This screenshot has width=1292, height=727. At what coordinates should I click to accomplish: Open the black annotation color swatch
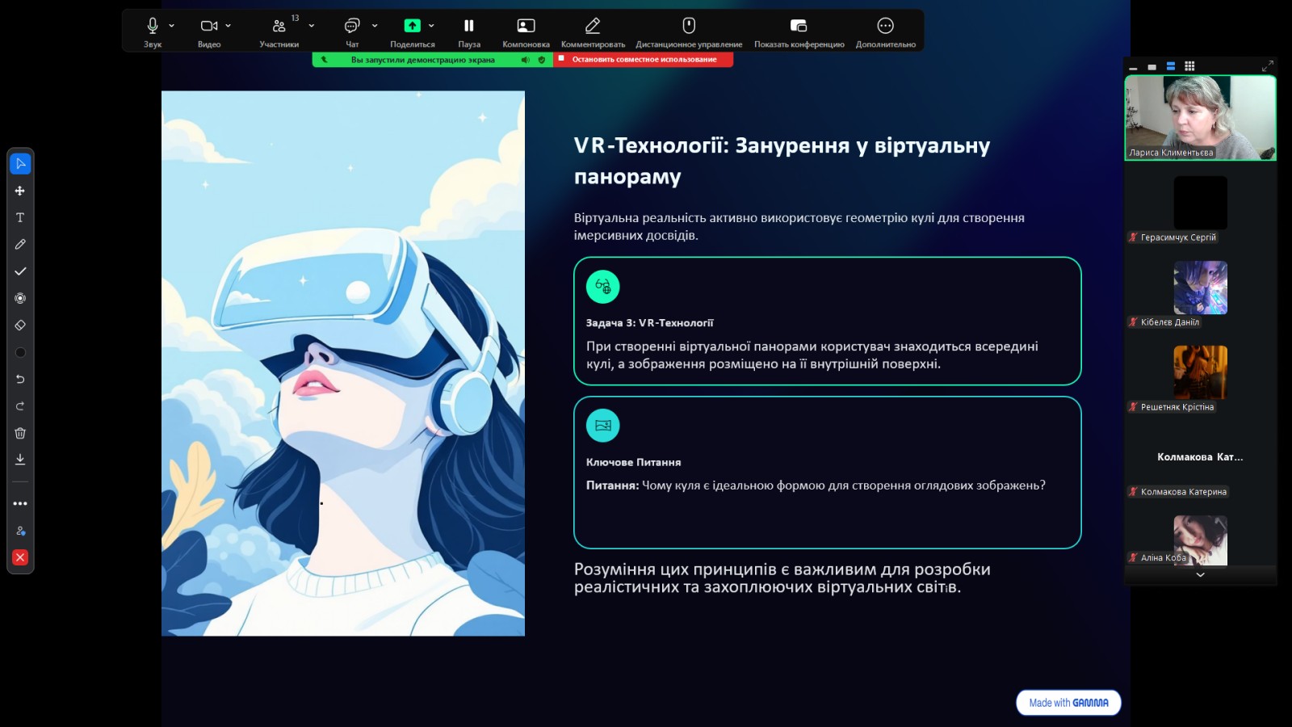coord(20,352)
